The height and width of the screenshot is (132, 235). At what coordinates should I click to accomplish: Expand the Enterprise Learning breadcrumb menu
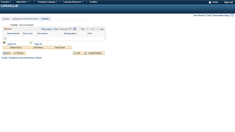47,2
